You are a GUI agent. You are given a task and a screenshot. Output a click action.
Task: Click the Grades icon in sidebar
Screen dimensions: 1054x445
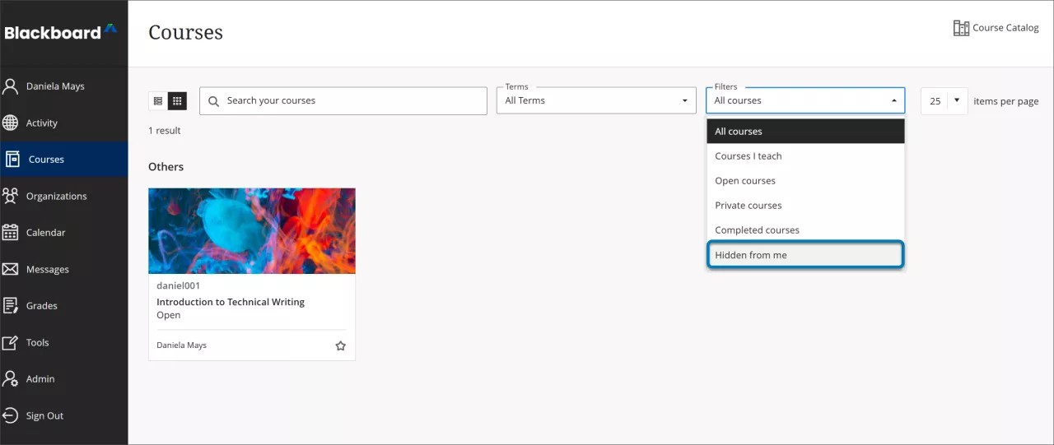click(x=11, y=306)
